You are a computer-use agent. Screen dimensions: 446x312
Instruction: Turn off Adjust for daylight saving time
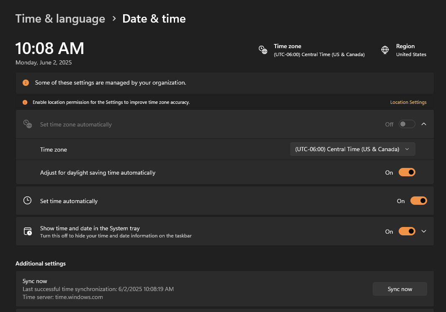(x=407, y=173)
